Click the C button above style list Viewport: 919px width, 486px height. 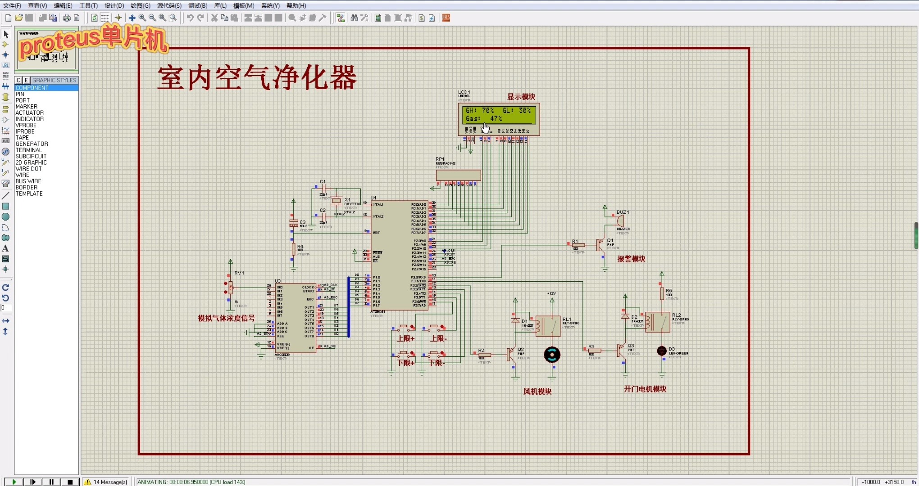[18, 80]
